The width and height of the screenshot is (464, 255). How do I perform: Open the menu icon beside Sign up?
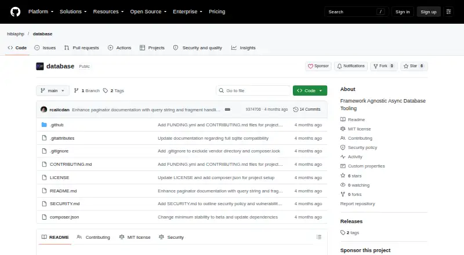point(448,12)
